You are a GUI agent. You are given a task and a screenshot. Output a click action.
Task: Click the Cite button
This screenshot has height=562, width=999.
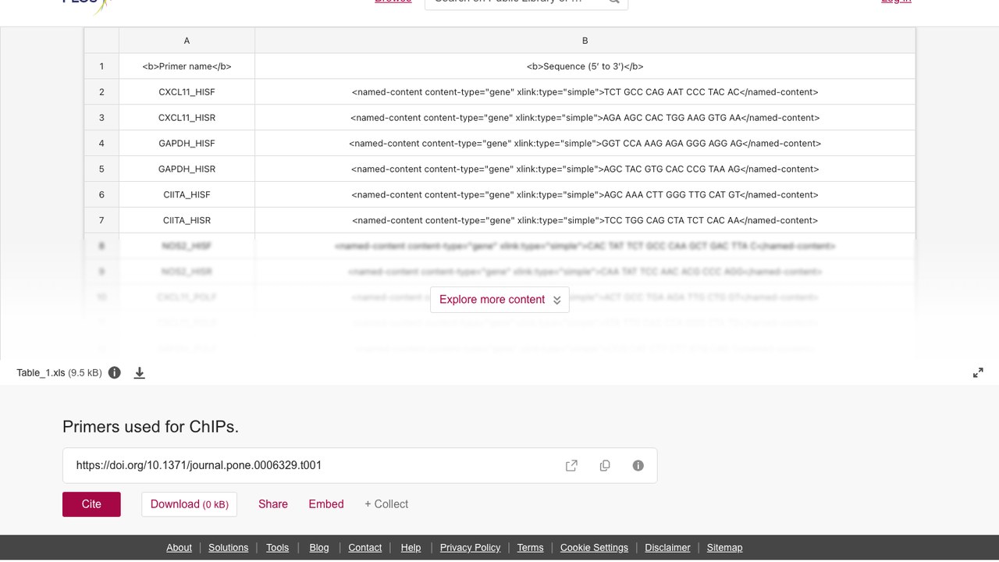[91, 504]
